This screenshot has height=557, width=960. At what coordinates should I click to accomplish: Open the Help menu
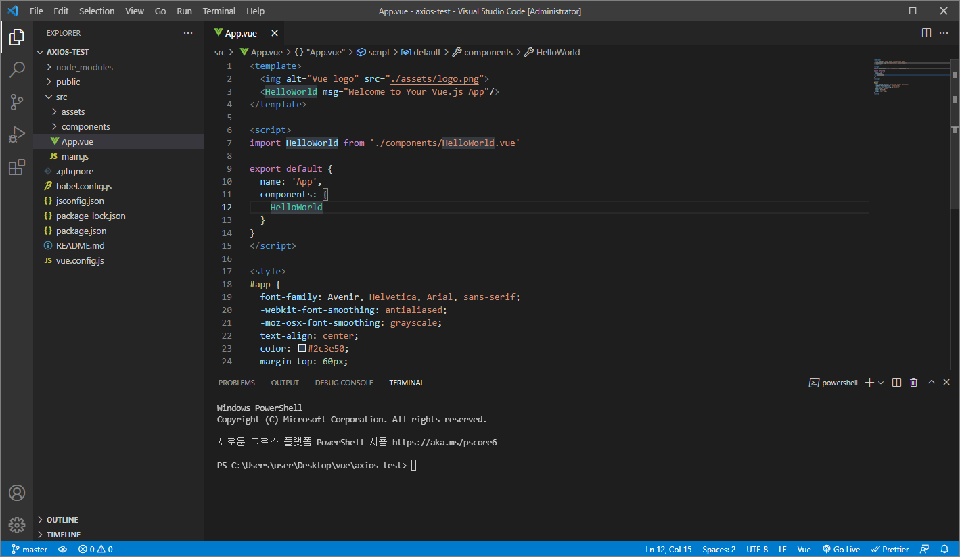(x=256, y=11)
